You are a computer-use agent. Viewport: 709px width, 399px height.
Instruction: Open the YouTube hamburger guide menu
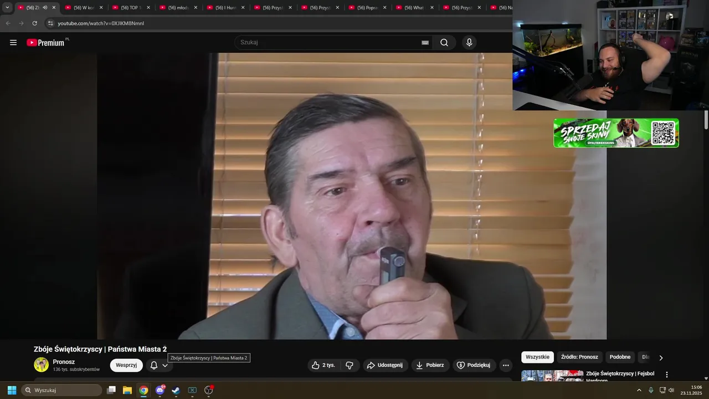coord(13,43)
